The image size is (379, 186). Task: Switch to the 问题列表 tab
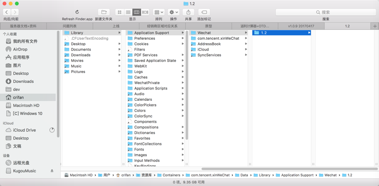(x=70, y=26)
